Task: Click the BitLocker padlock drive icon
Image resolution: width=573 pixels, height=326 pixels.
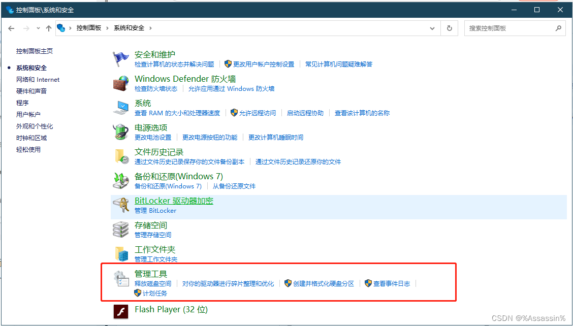Action: tap(120, 205)
